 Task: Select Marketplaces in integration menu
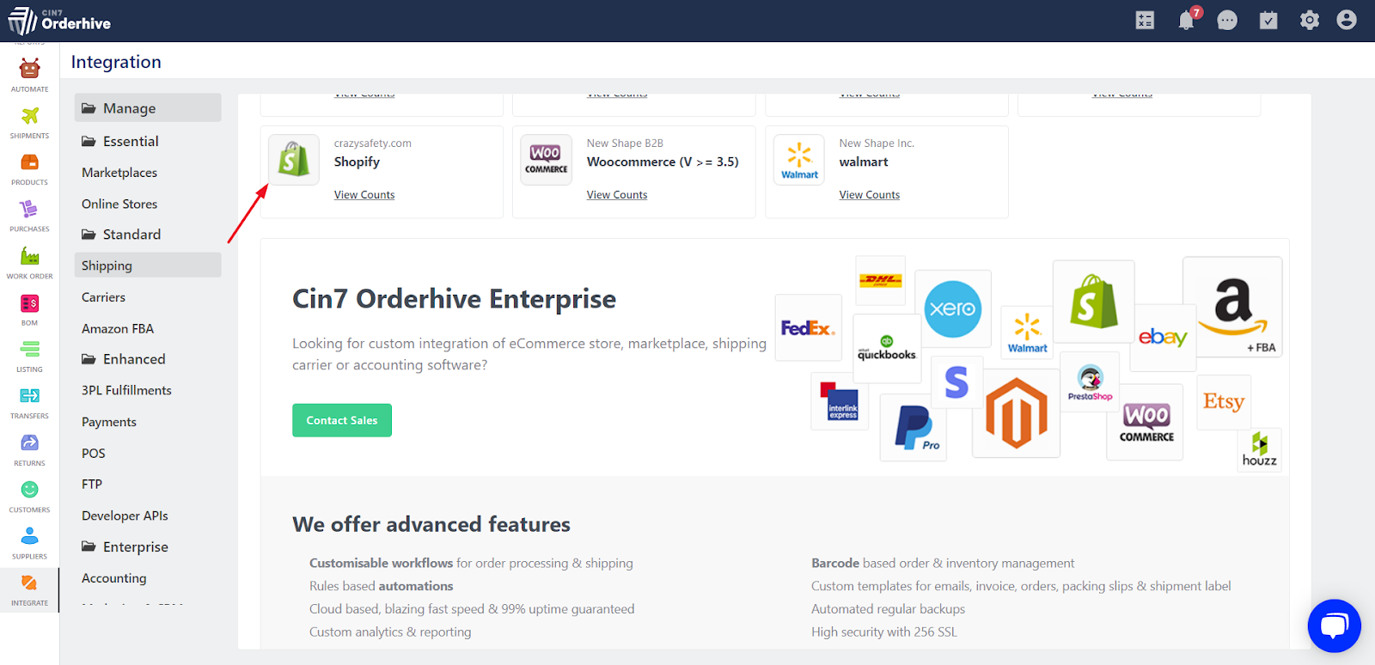coord(119,173)
